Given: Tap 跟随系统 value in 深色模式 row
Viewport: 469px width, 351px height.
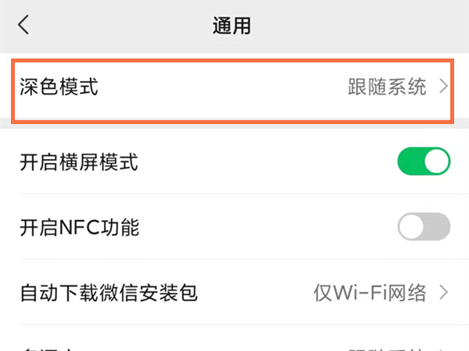Looking at the screenshot, I should pyautogui.click(x=387, y=87).
